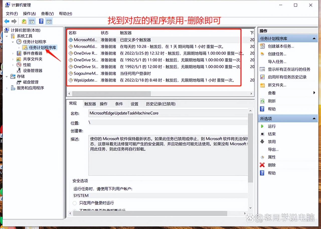The image size is (321, 229).
Task: Open the 操作(A) menu
Action: [x=29, y=13]
